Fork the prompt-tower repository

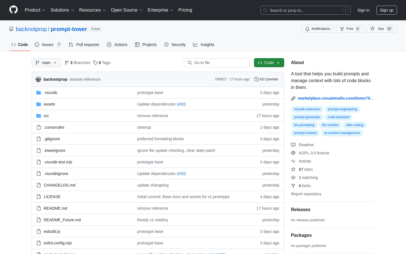[x=350, y=29]
